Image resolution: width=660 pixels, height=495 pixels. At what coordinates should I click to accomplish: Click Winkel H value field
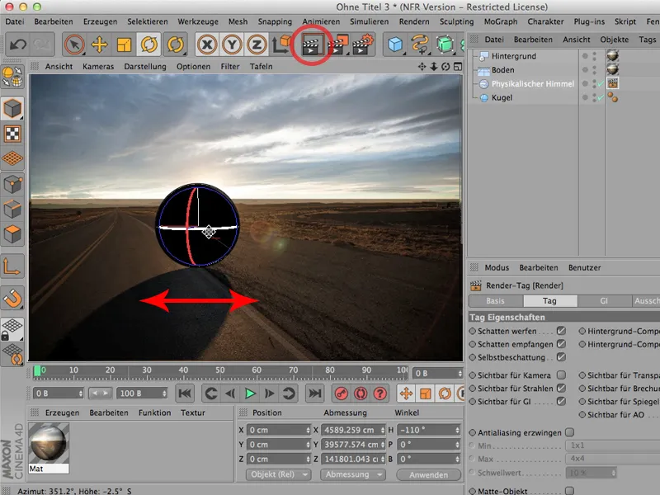(428, 430)
